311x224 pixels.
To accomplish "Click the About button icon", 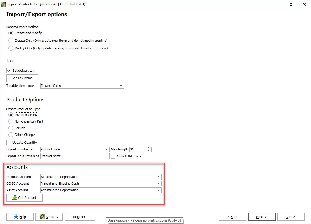I will tap(42, 217).
